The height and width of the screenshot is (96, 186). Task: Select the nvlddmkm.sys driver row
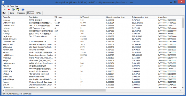tap(92, 63)
